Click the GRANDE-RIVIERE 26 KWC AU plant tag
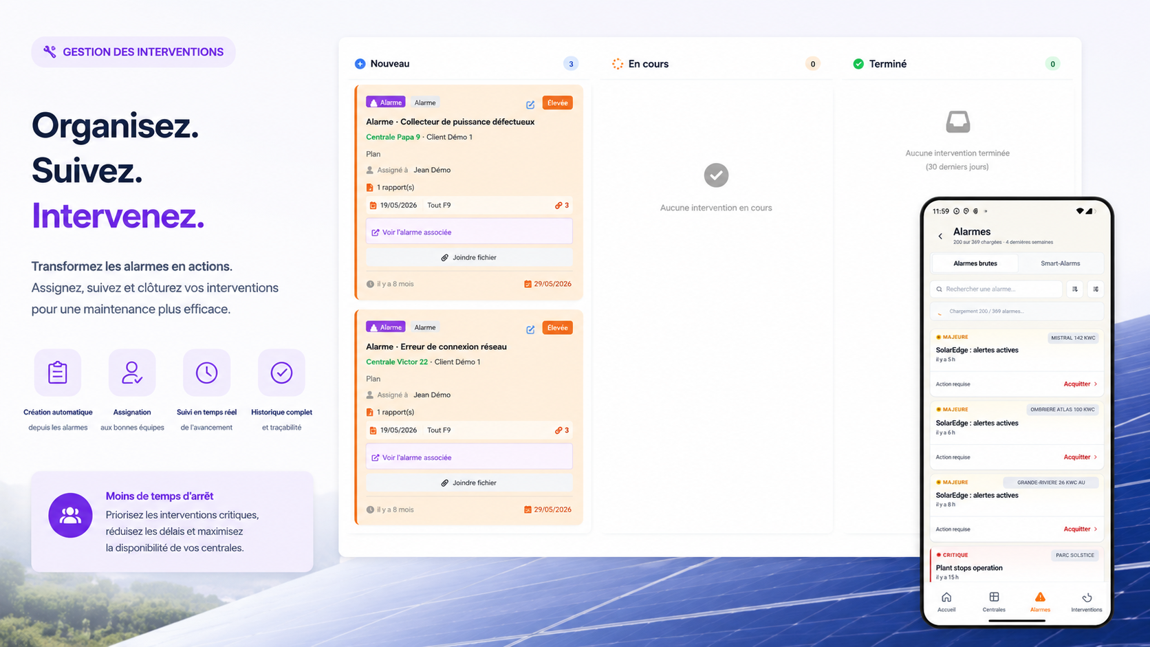The image size is (1150, 647). pyautogui.click(x=1051, y=483)
